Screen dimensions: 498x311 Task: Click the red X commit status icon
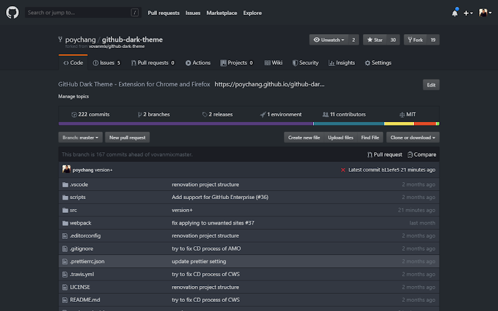[x=343, y=170]
